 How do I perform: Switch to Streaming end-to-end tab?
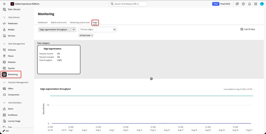click(79, 23)
